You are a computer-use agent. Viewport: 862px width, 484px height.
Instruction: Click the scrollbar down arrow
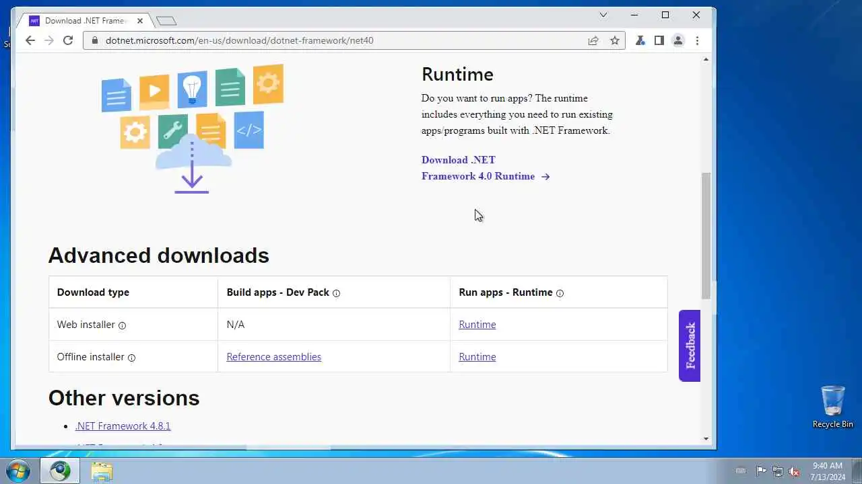point(706,439)
